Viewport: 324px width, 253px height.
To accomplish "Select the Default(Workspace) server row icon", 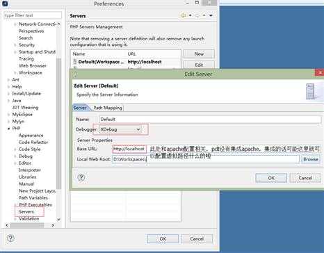I will coord(75,62).
